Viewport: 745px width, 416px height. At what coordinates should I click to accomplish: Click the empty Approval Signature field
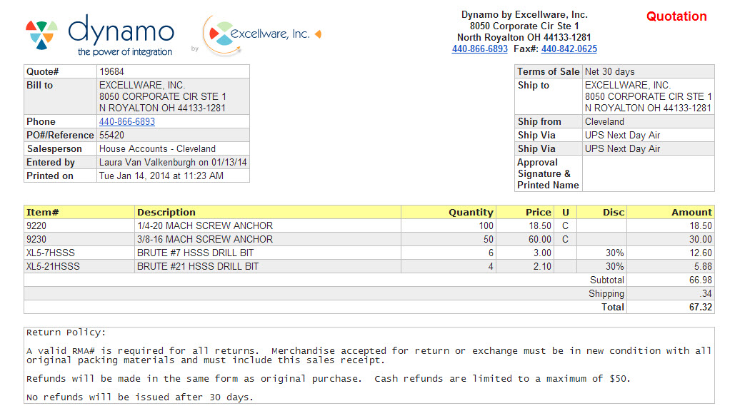pos(647,173)
